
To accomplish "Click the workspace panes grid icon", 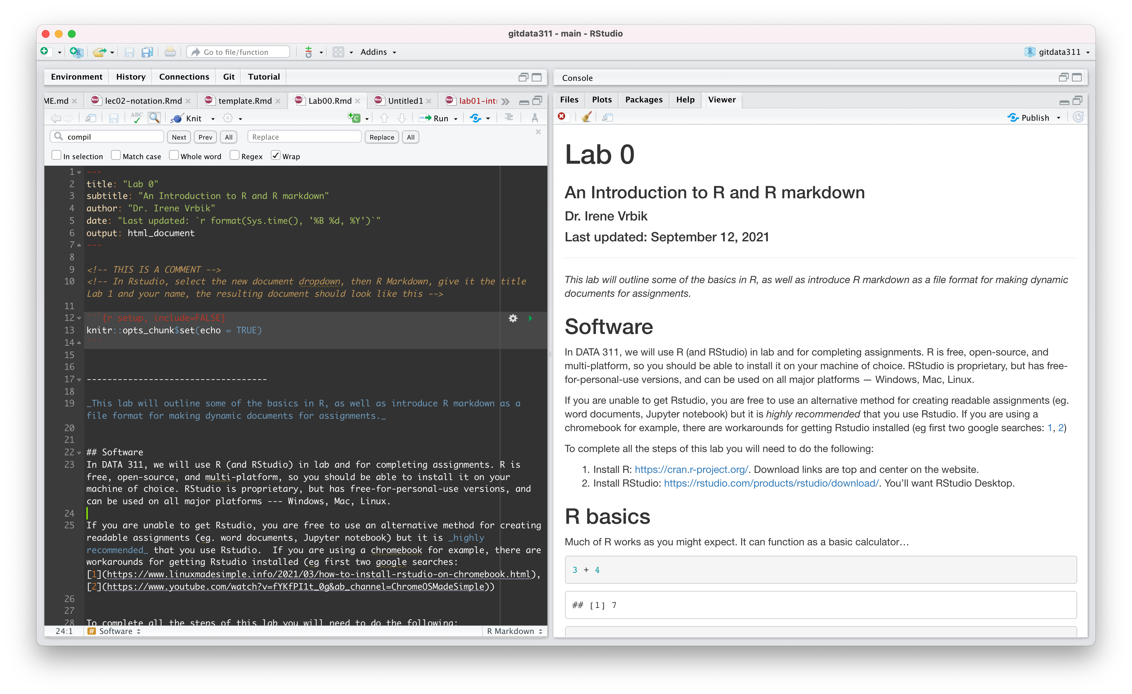I will tap(339, 52).
